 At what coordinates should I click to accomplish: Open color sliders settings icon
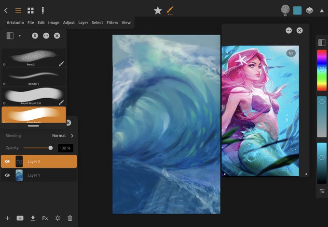(322, 191)
